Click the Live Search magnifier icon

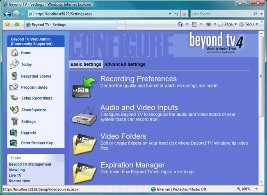coord(255,13)
